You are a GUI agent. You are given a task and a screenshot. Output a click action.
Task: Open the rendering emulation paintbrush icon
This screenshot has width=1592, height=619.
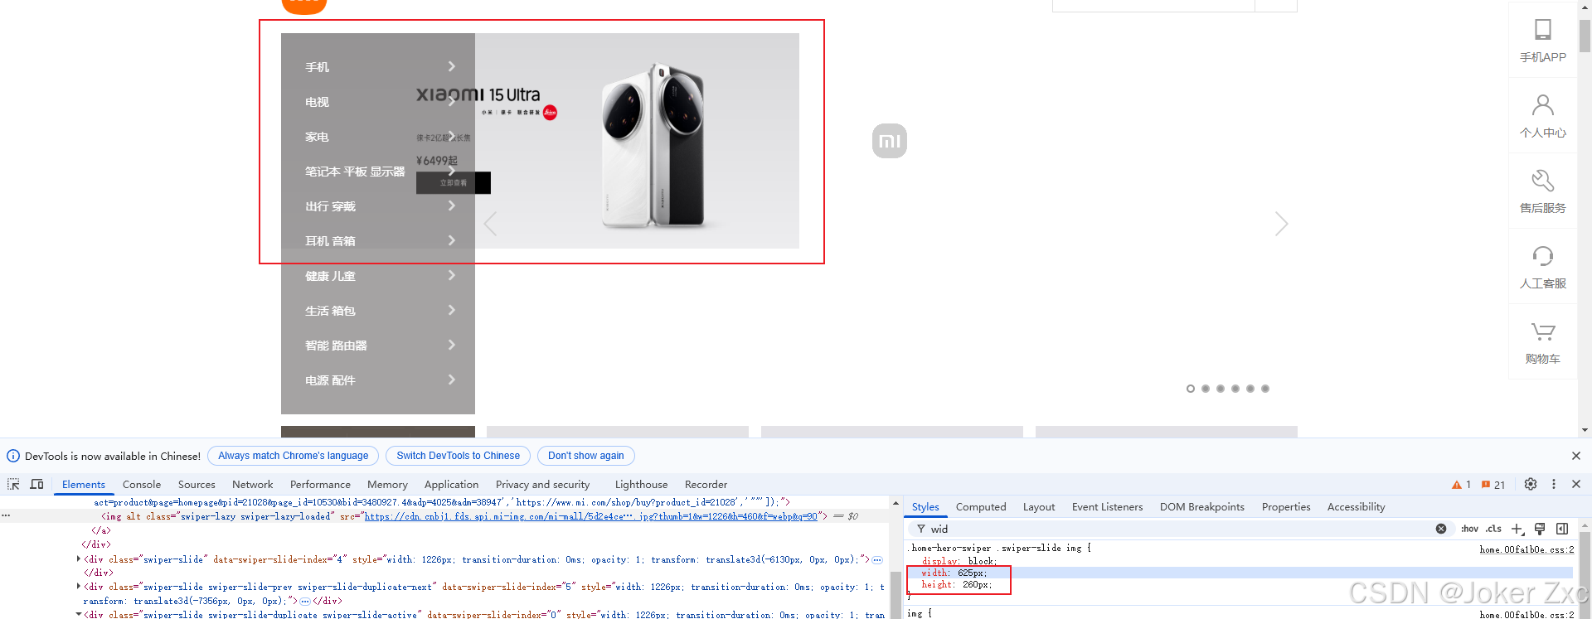1540,529
